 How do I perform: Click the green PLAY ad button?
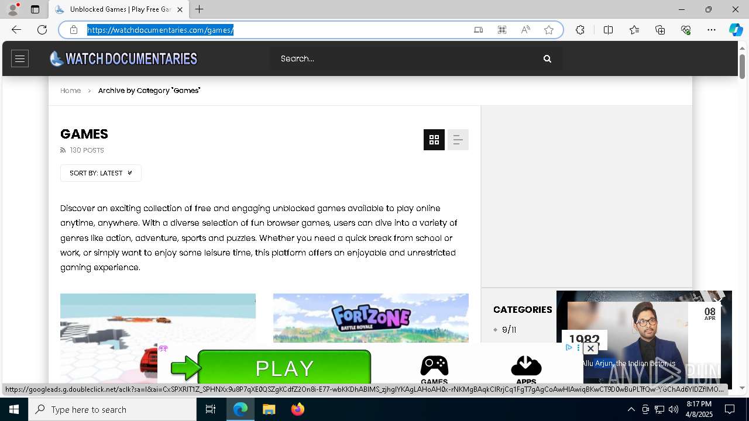point(284,368)
